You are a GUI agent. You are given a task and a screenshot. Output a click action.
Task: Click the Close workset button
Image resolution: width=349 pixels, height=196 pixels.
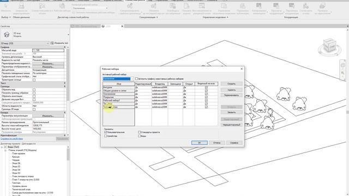(231, 112)
